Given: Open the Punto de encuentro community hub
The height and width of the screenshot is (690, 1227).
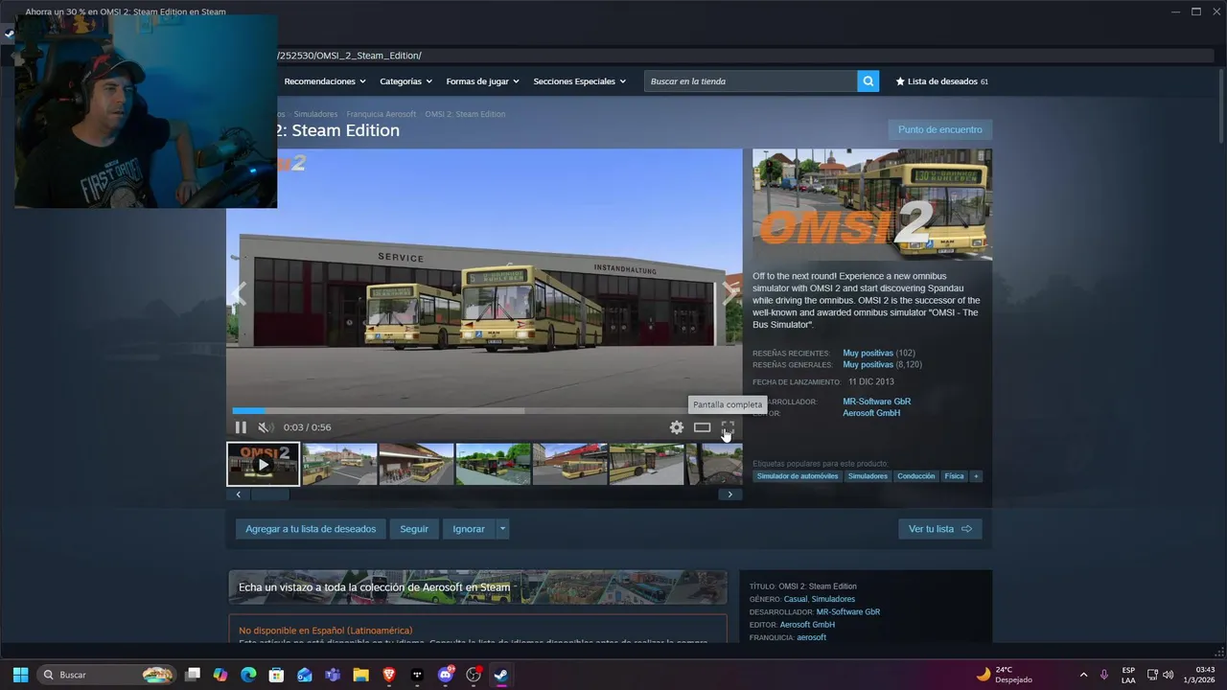Looking at the screenshot, I should click(939, 129).
